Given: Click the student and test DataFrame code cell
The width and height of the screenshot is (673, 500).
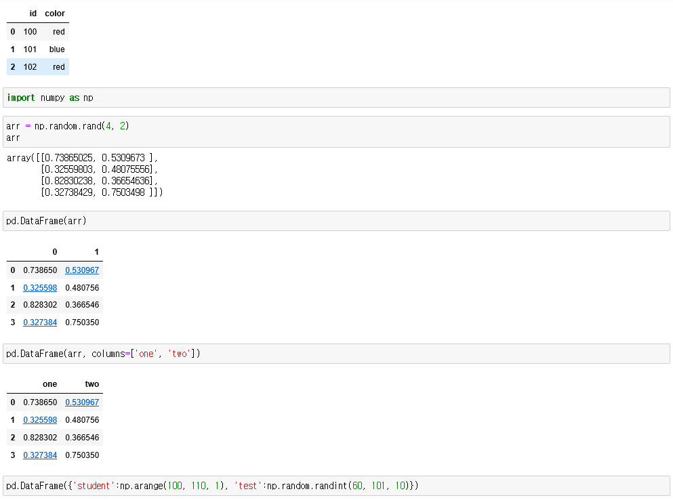Looking at the screenshot, I should [336, 486].
